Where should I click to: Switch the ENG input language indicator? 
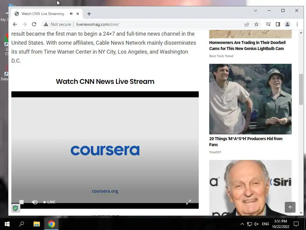point(265,224)
